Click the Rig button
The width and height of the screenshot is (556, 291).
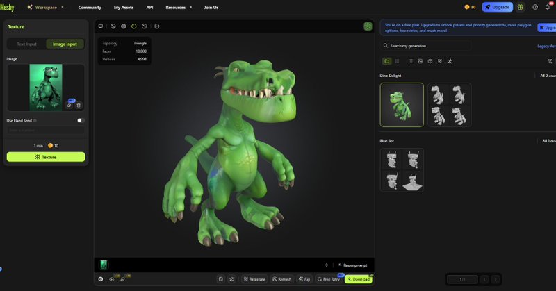tap(304, 279)
